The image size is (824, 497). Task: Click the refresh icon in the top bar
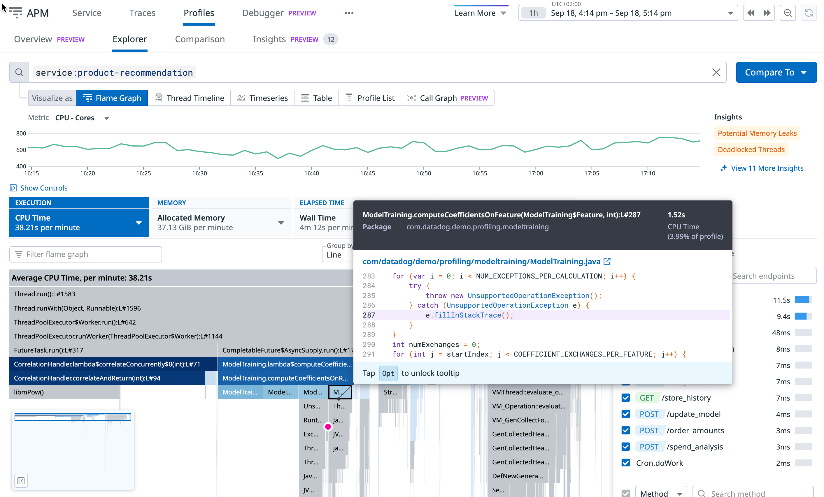pos(808,13)
